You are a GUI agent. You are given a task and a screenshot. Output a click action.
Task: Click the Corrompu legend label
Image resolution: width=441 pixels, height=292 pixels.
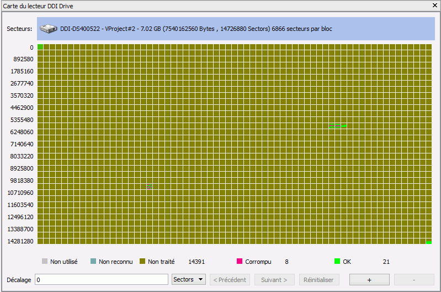coord(258,262)
